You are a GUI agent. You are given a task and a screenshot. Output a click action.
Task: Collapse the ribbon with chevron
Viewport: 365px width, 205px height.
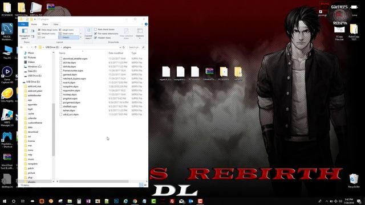tap(142, 24)
